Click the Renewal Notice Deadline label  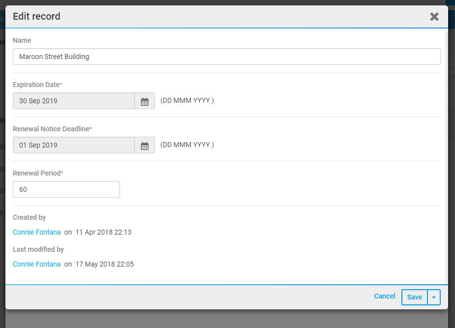pos(52,129)
